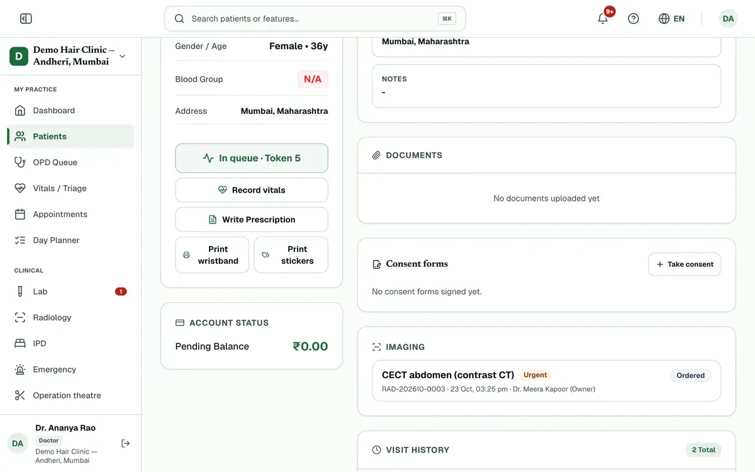755x472 pixels.
Task: Collapse the sidebar panel icon
Action: click(x=26, y=19)
